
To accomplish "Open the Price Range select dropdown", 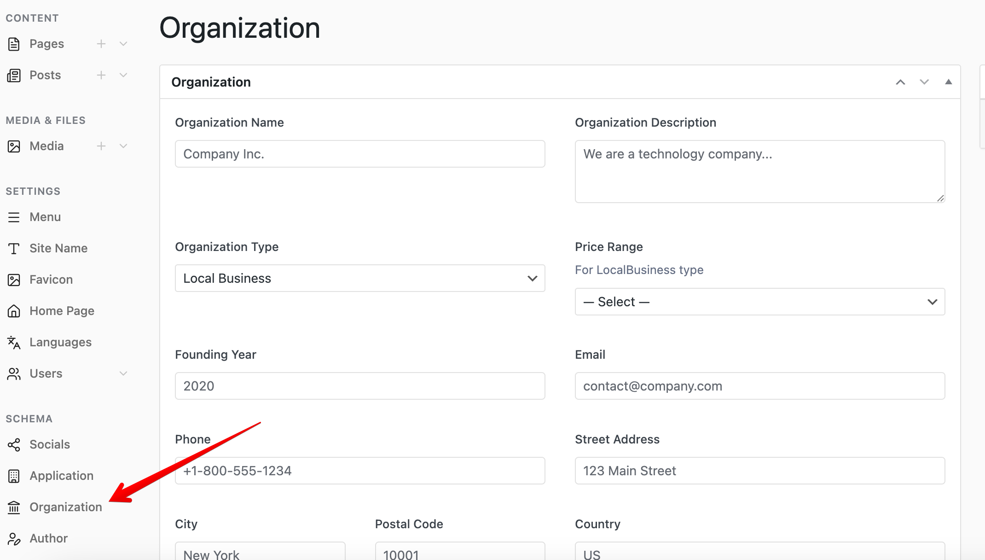I will click(759, 302).
